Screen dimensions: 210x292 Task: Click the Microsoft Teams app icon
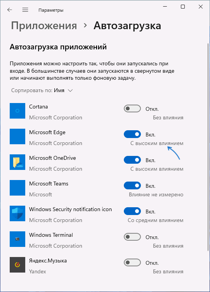coord(17,188)
